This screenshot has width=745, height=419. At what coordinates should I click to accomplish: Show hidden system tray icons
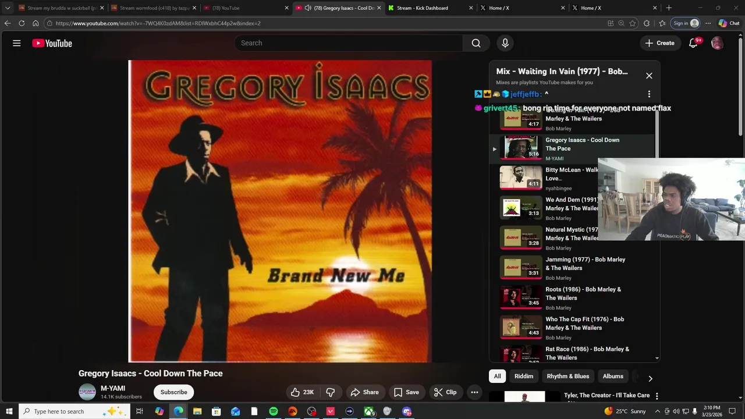point(658,411)
